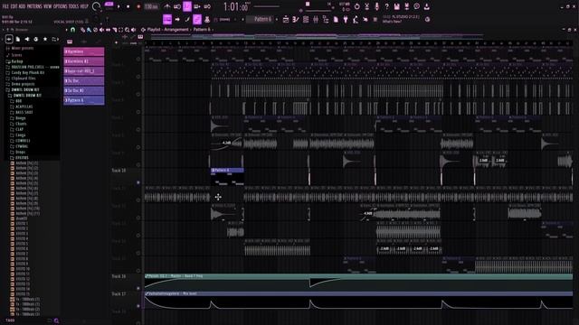The height and width of the screenshot is (325, 579).
Task: Click the Stop button in transport
Action: 128,6
